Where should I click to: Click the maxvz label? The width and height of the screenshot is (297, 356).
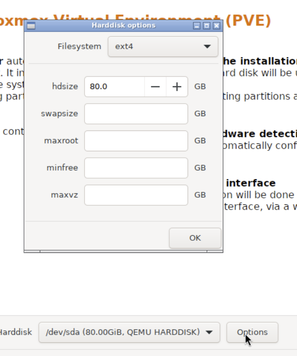[64, 195]
